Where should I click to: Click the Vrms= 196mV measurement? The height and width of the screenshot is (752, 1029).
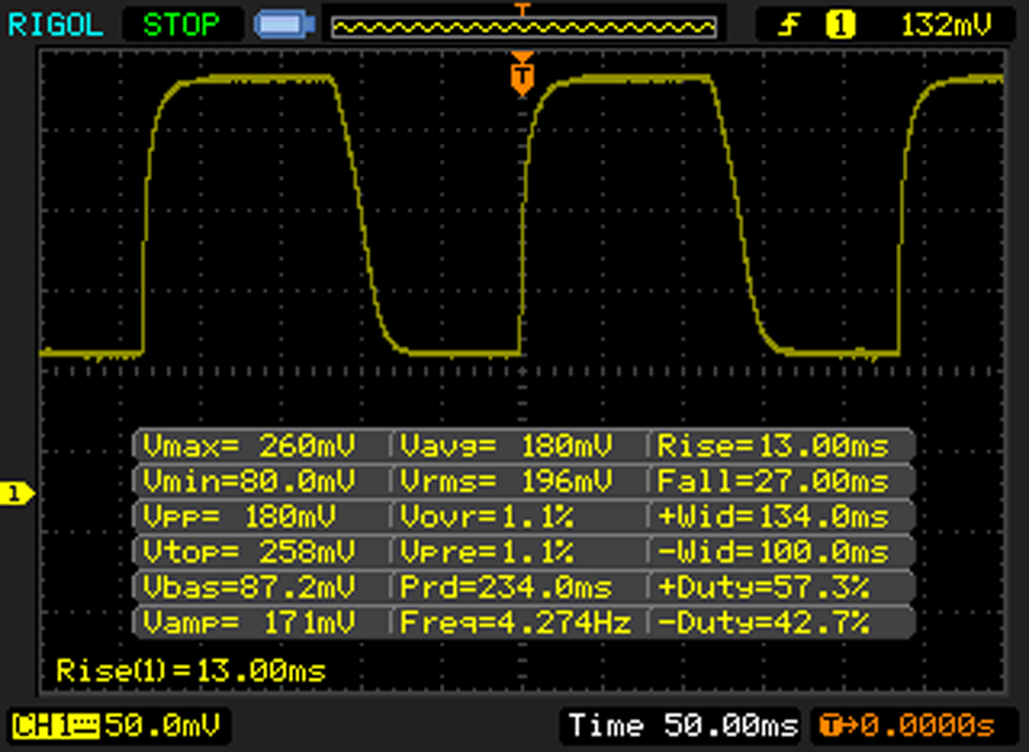pos(506,481)
